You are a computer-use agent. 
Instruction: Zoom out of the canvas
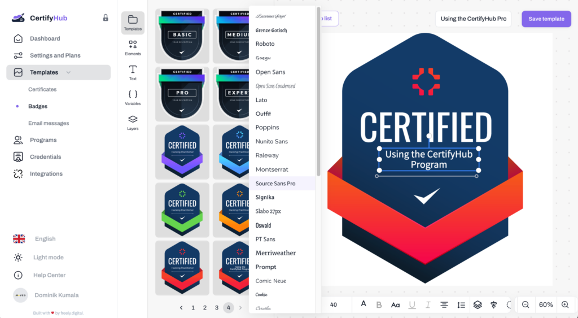click(526, 304)
